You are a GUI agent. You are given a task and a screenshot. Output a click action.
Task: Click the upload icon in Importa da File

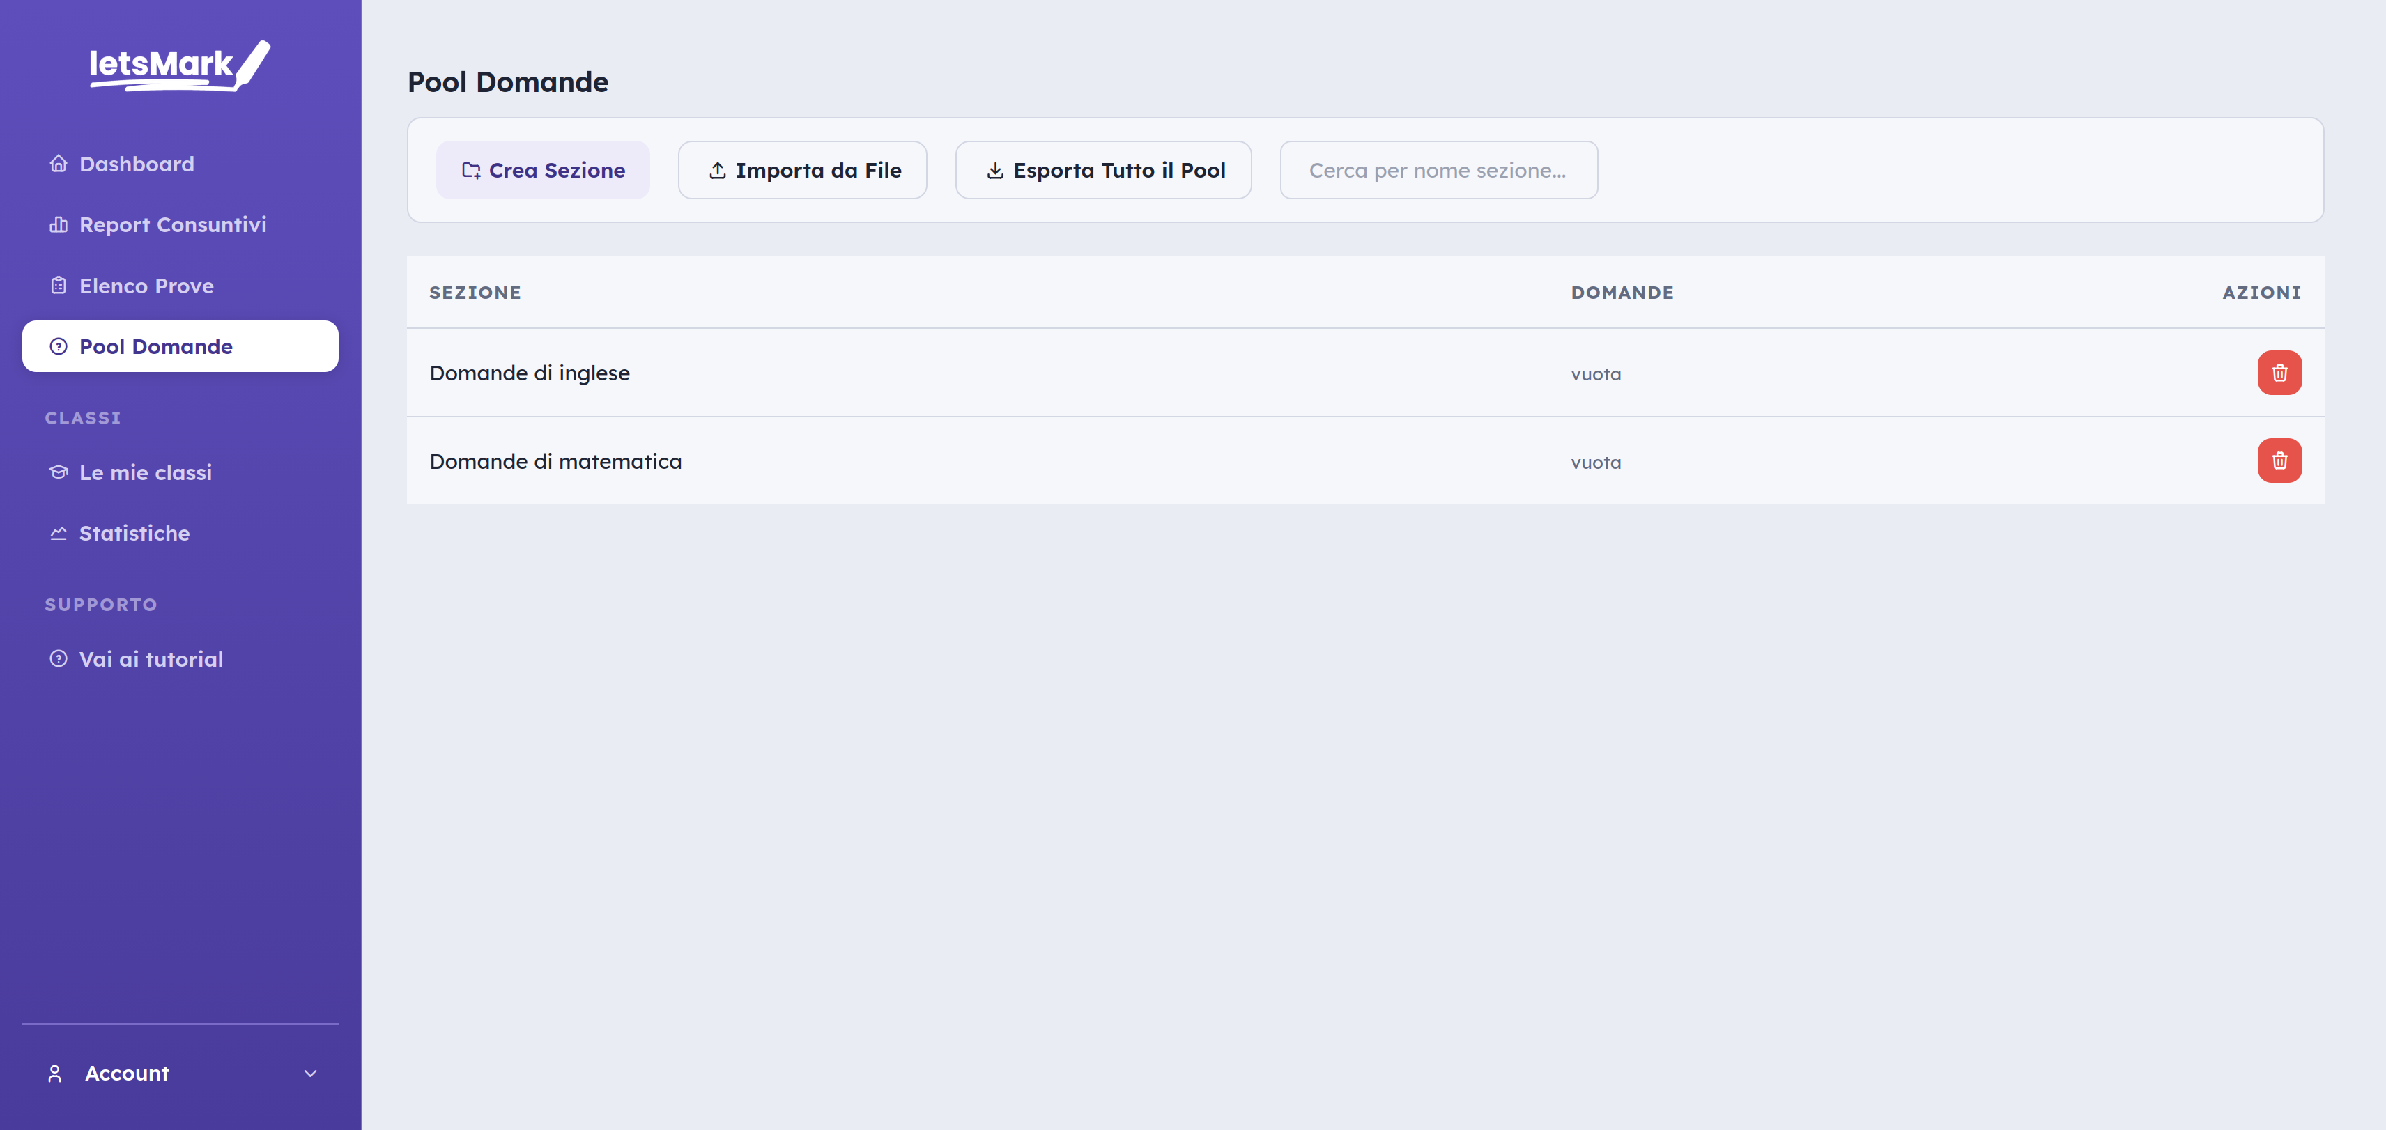(718, 171)
